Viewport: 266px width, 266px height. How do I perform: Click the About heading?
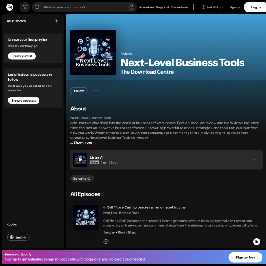tap(78, 109)
